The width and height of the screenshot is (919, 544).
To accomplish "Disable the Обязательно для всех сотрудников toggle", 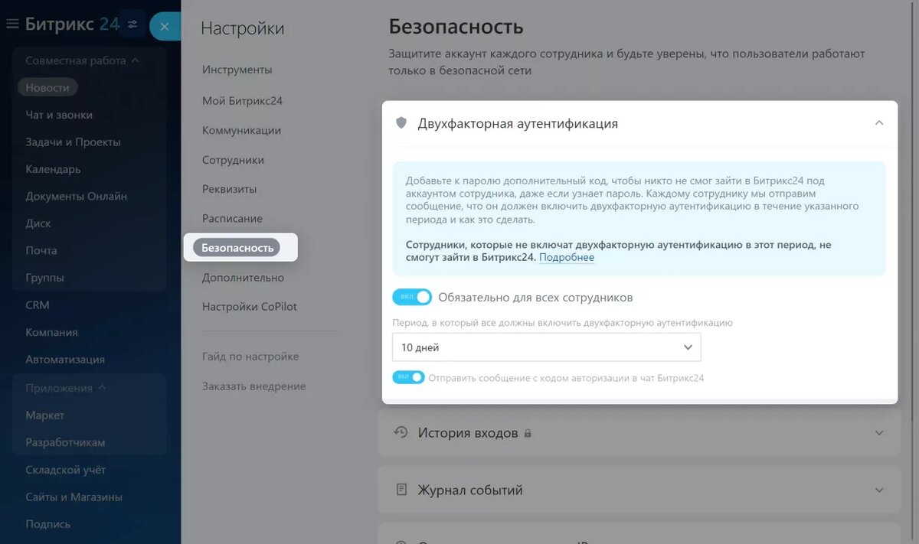I will pos(412,297).
